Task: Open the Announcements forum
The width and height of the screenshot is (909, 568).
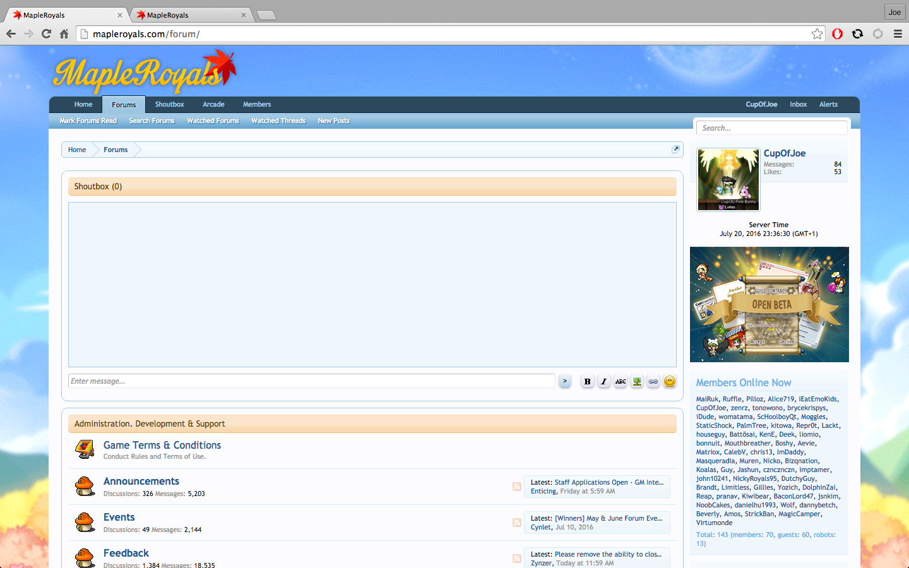Action: tap(141, 482)
